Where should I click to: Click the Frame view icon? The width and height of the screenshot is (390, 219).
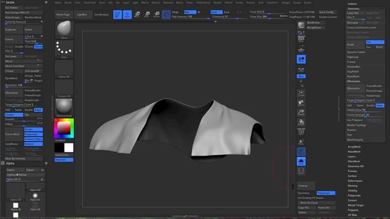301,93
